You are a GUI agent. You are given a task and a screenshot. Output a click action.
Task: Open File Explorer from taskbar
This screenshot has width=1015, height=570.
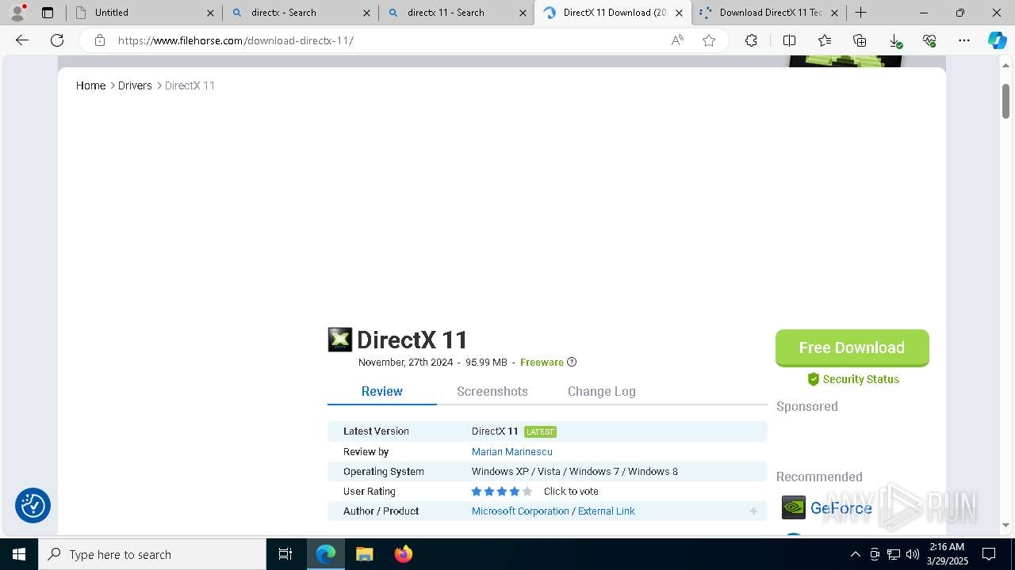tap(364, 554)
